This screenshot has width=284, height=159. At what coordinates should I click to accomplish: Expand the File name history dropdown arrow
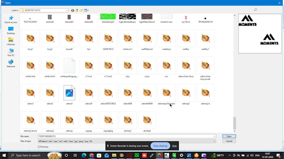214,136
